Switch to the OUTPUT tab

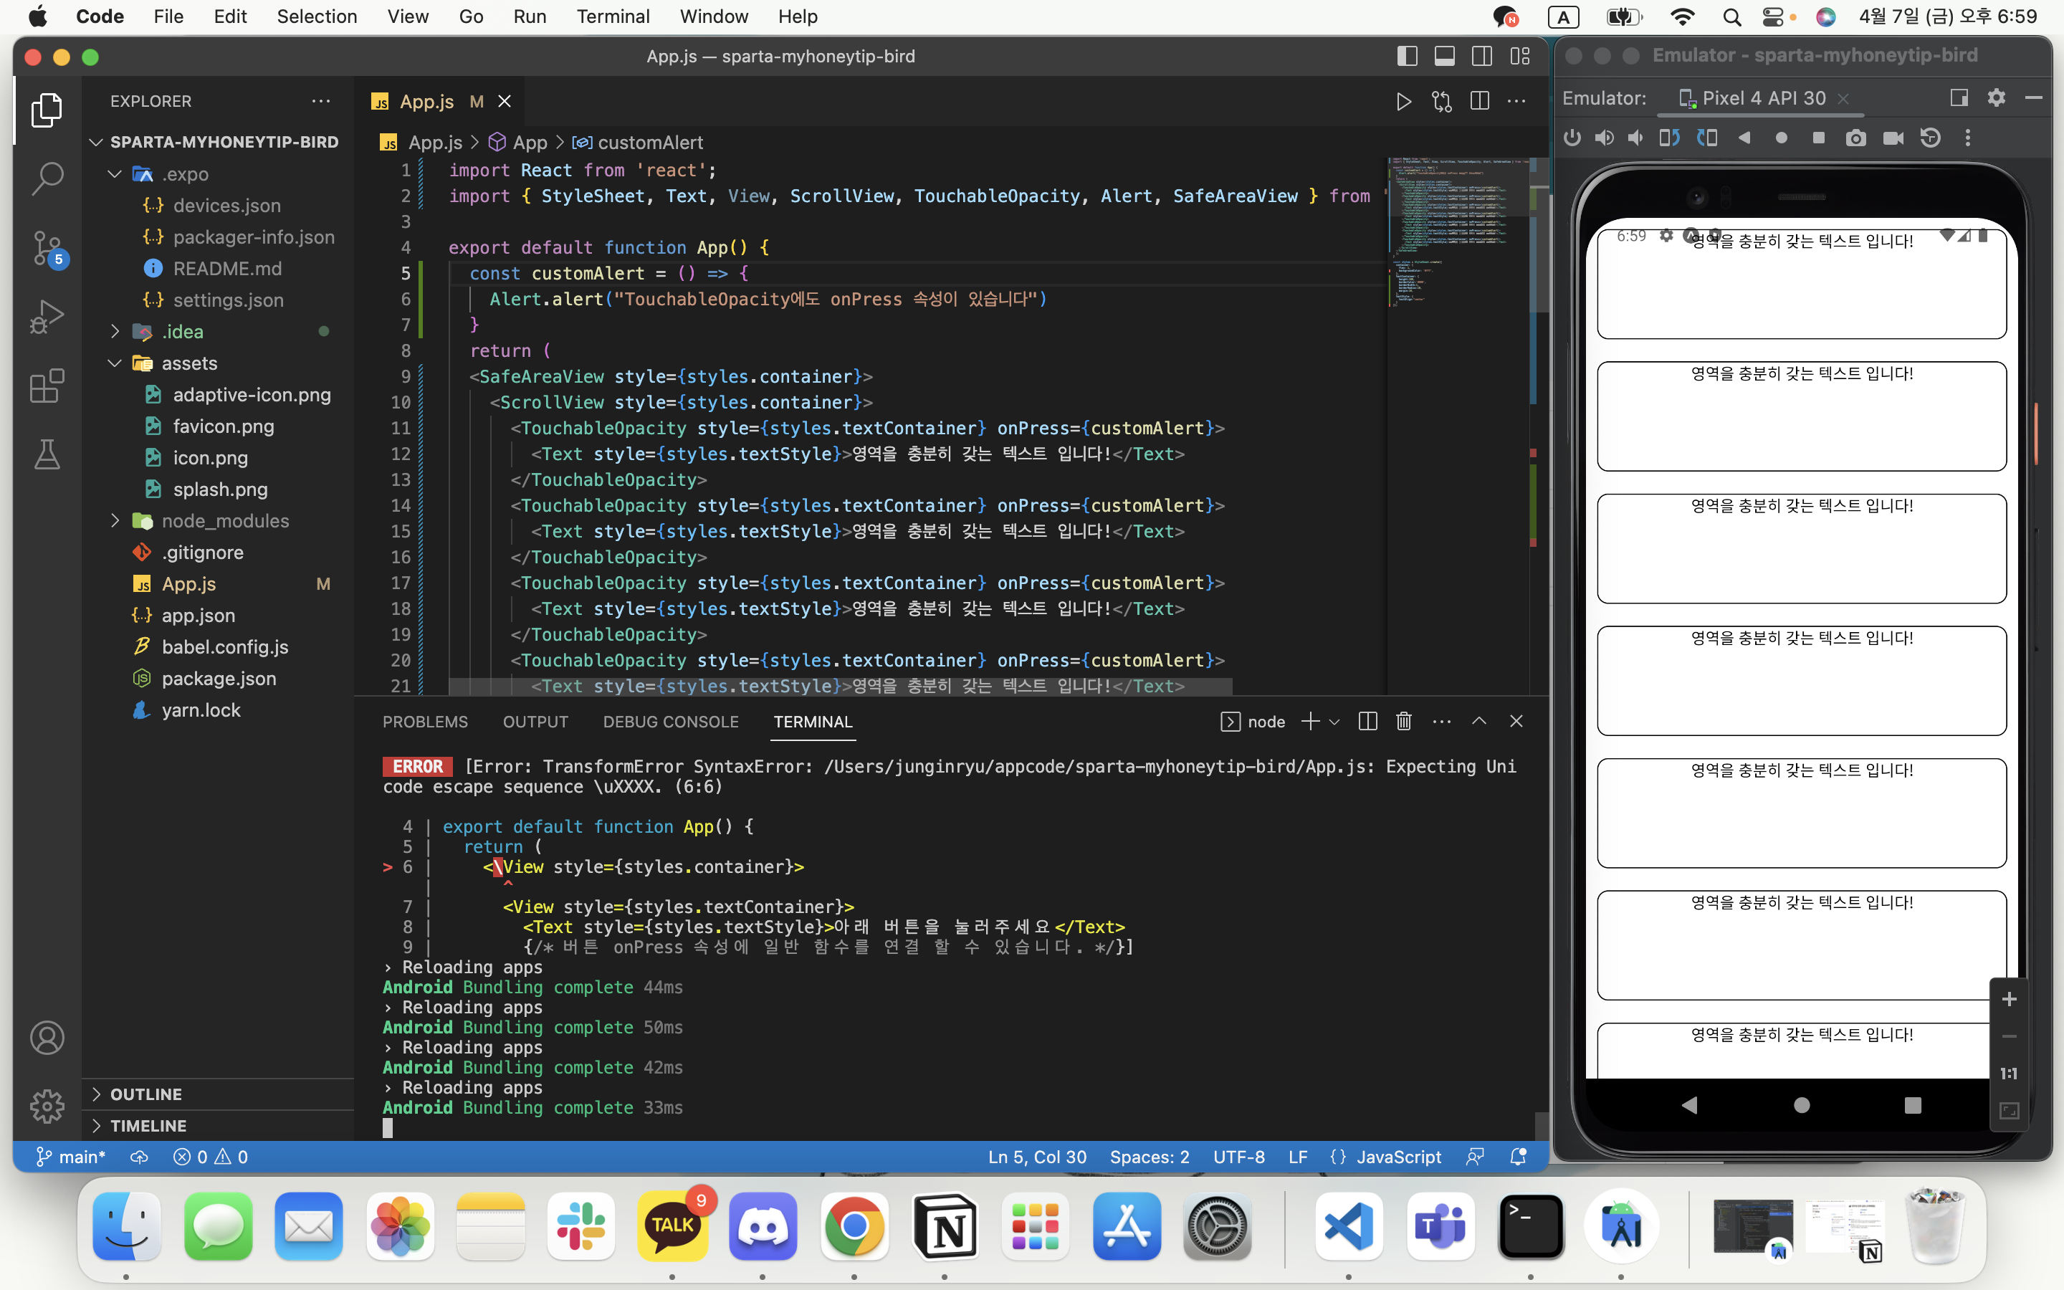click(535, 722)
